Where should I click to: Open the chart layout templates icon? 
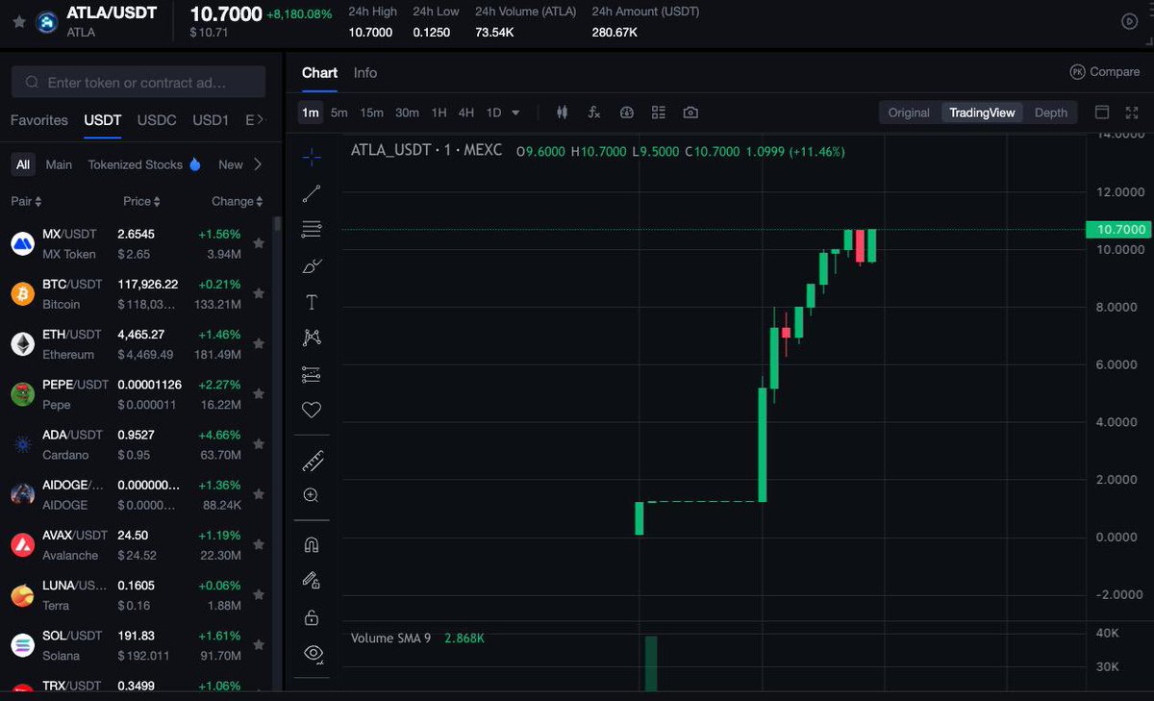(x=659, y=113)
